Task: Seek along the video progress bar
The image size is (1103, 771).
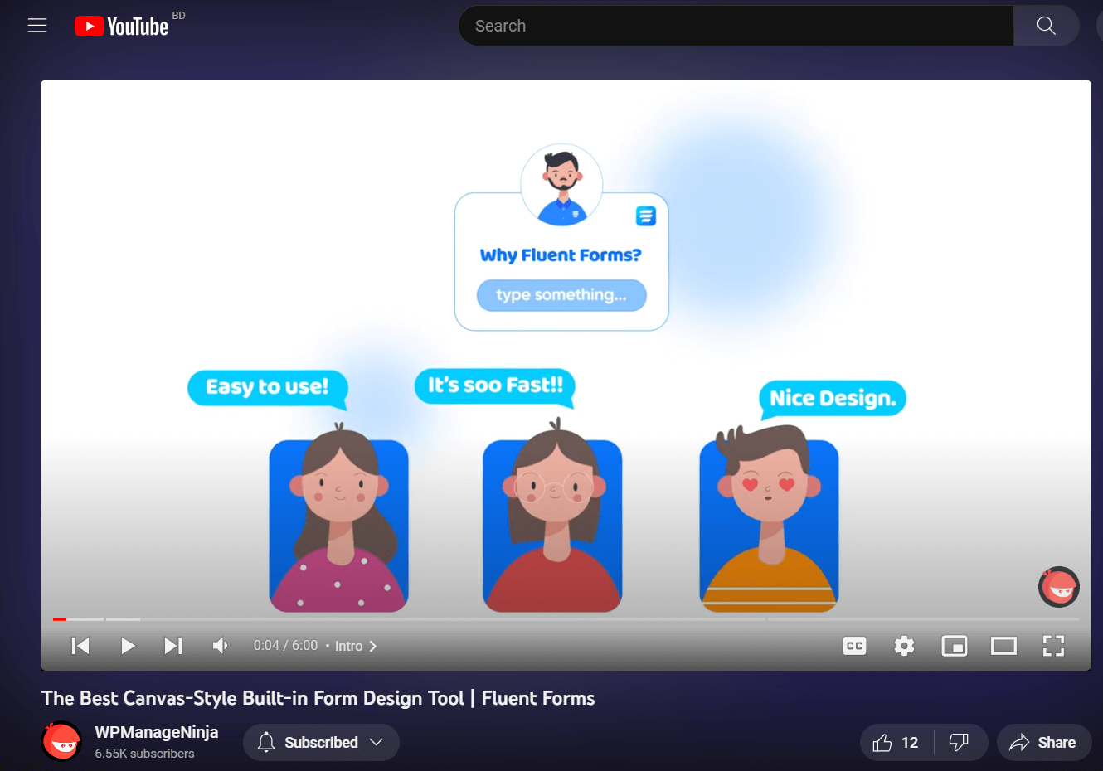Action: 566,619
